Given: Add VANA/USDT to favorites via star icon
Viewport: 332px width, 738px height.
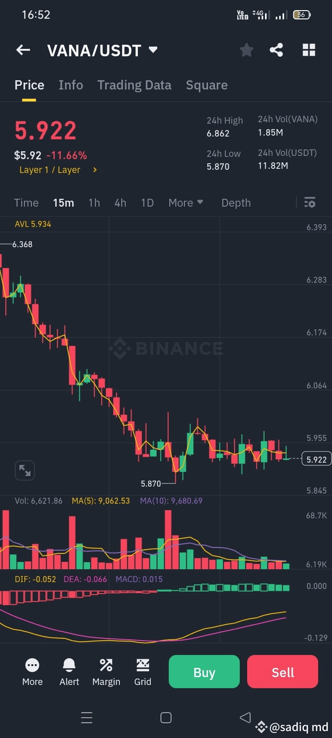Looking at the screenshot, I should (246, 50).
